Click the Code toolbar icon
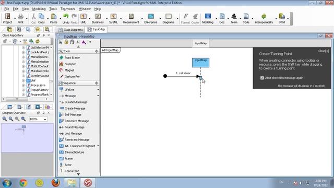 (246, 18)
